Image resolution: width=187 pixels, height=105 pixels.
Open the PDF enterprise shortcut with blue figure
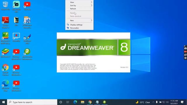point(27,22)
